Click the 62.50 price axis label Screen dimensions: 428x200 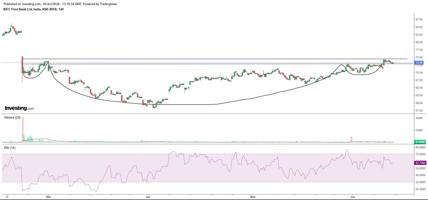tap(419, 95)
